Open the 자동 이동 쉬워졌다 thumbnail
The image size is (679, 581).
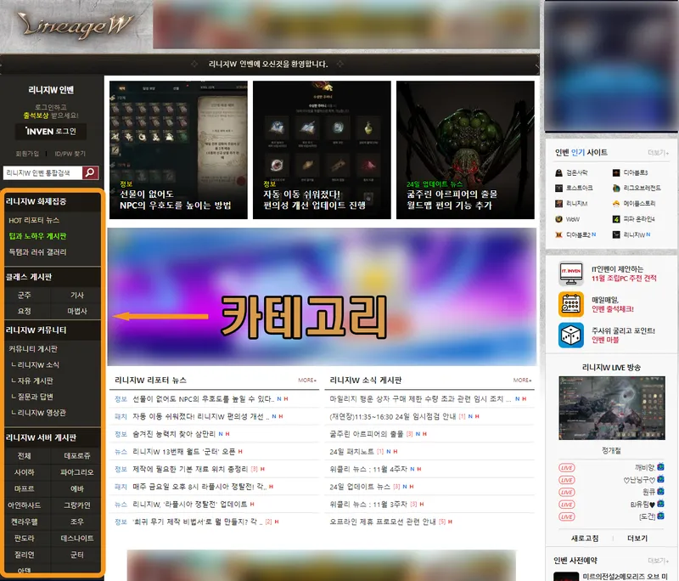pos(322,149)
